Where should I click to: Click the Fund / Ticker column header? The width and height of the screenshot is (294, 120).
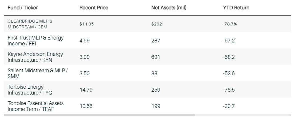[23, 8]
